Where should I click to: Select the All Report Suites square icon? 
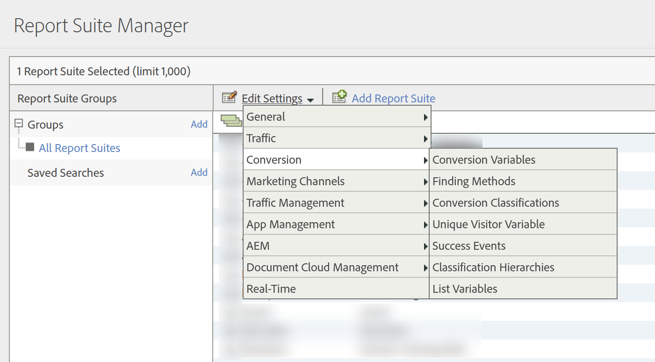pos(30,147)
